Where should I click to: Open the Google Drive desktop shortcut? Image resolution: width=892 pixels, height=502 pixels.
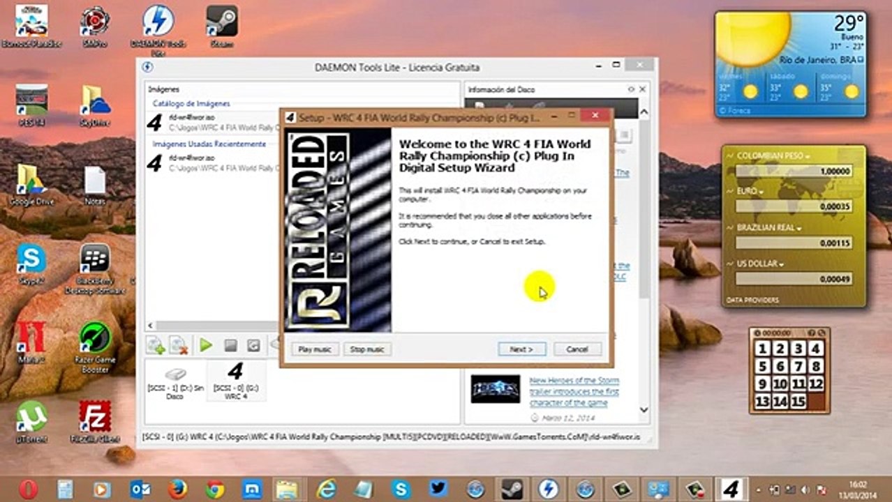[31, 185]
